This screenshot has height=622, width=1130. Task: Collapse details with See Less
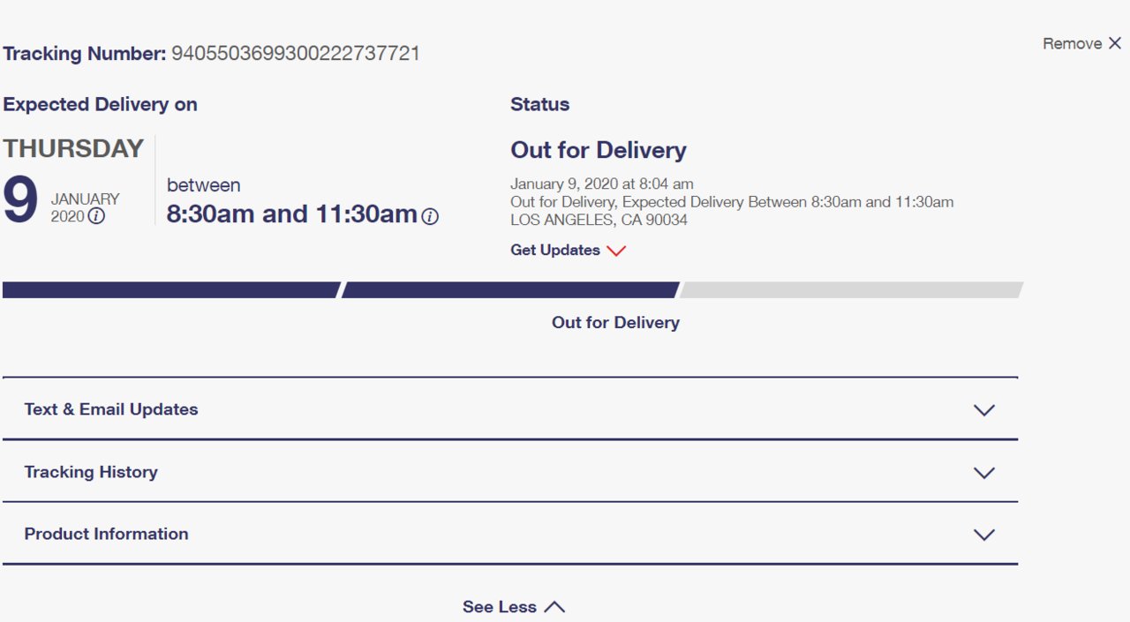click(500, 607)
